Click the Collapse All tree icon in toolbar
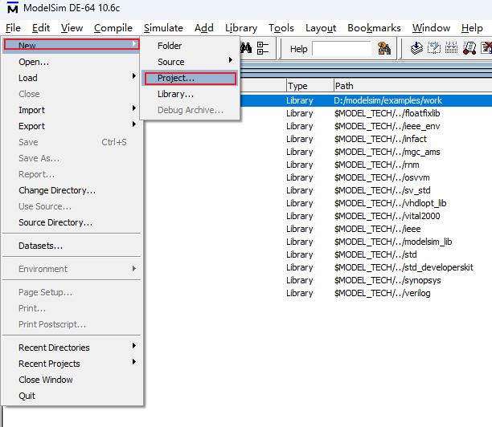Image resolution: width=492 pixels, height=427 pixels. 263,48
